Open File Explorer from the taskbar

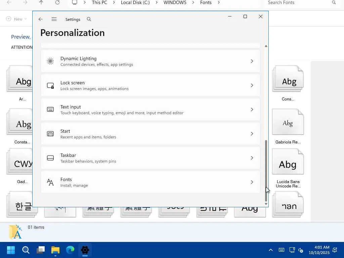55,250
